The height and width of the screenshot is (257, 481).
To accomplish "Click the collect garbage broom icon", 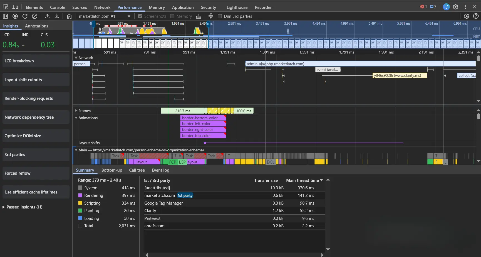I will (x=198, y=16).
